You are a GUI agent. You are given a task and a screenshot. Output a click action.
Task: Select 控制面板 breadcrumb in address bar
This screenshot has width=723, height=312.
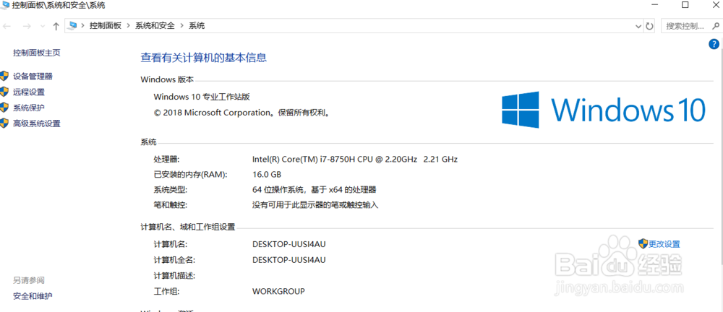(x=105, y=26)
